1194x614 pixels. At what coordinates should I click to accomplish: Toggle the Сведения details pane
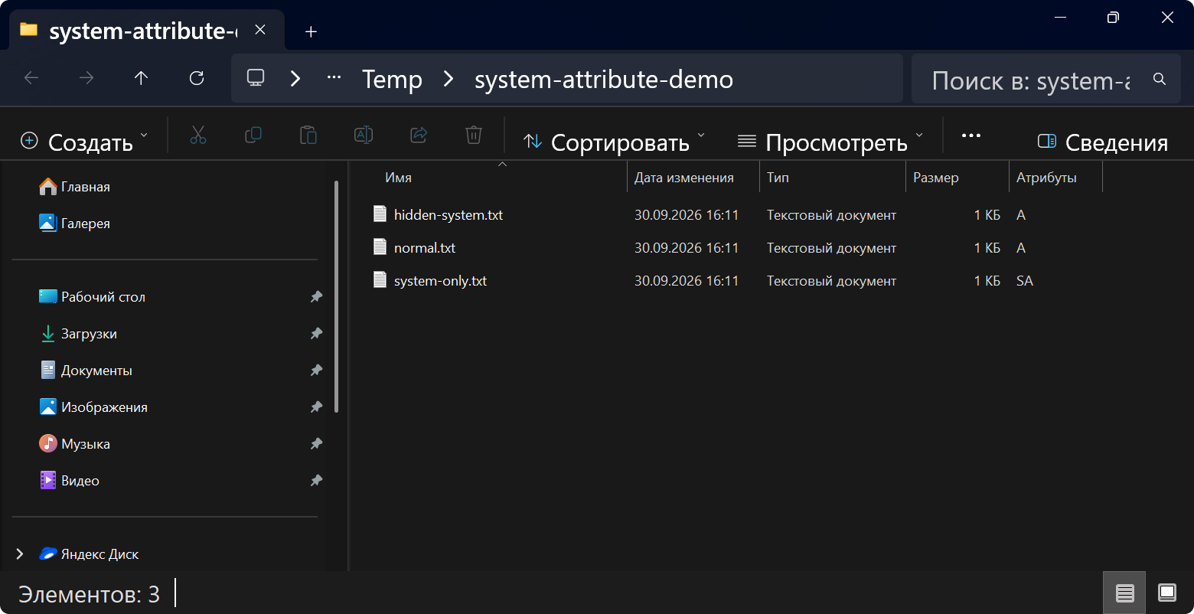coord(1102,142)
